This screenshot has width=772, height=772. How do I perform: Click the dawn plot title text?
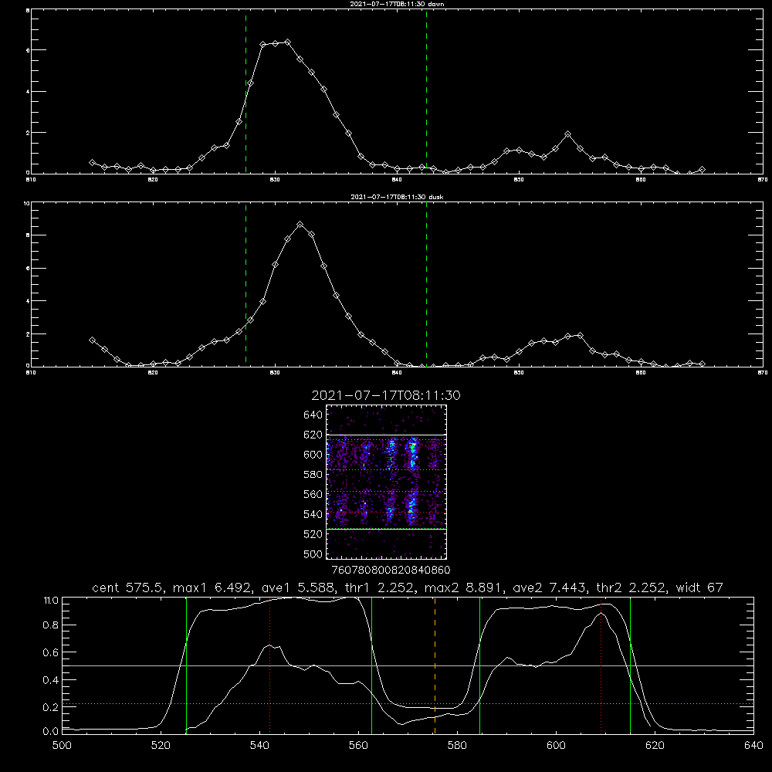397,3
